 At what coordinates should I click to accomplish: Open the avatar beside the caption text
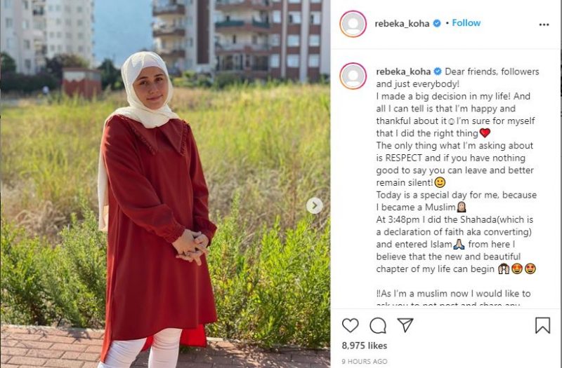point(353,76)
